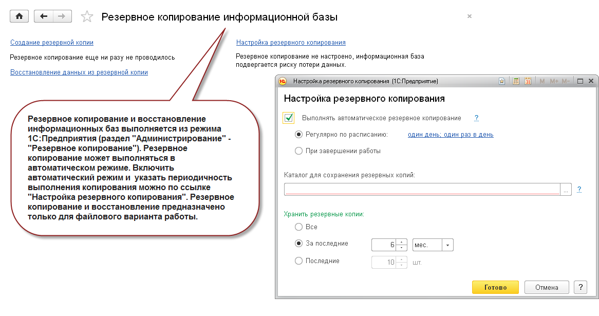Click the 'Настройка резервного копирования' dialog heading
Image resolution: width=599 pixels, height=316 pixels.
click(364, 99)
